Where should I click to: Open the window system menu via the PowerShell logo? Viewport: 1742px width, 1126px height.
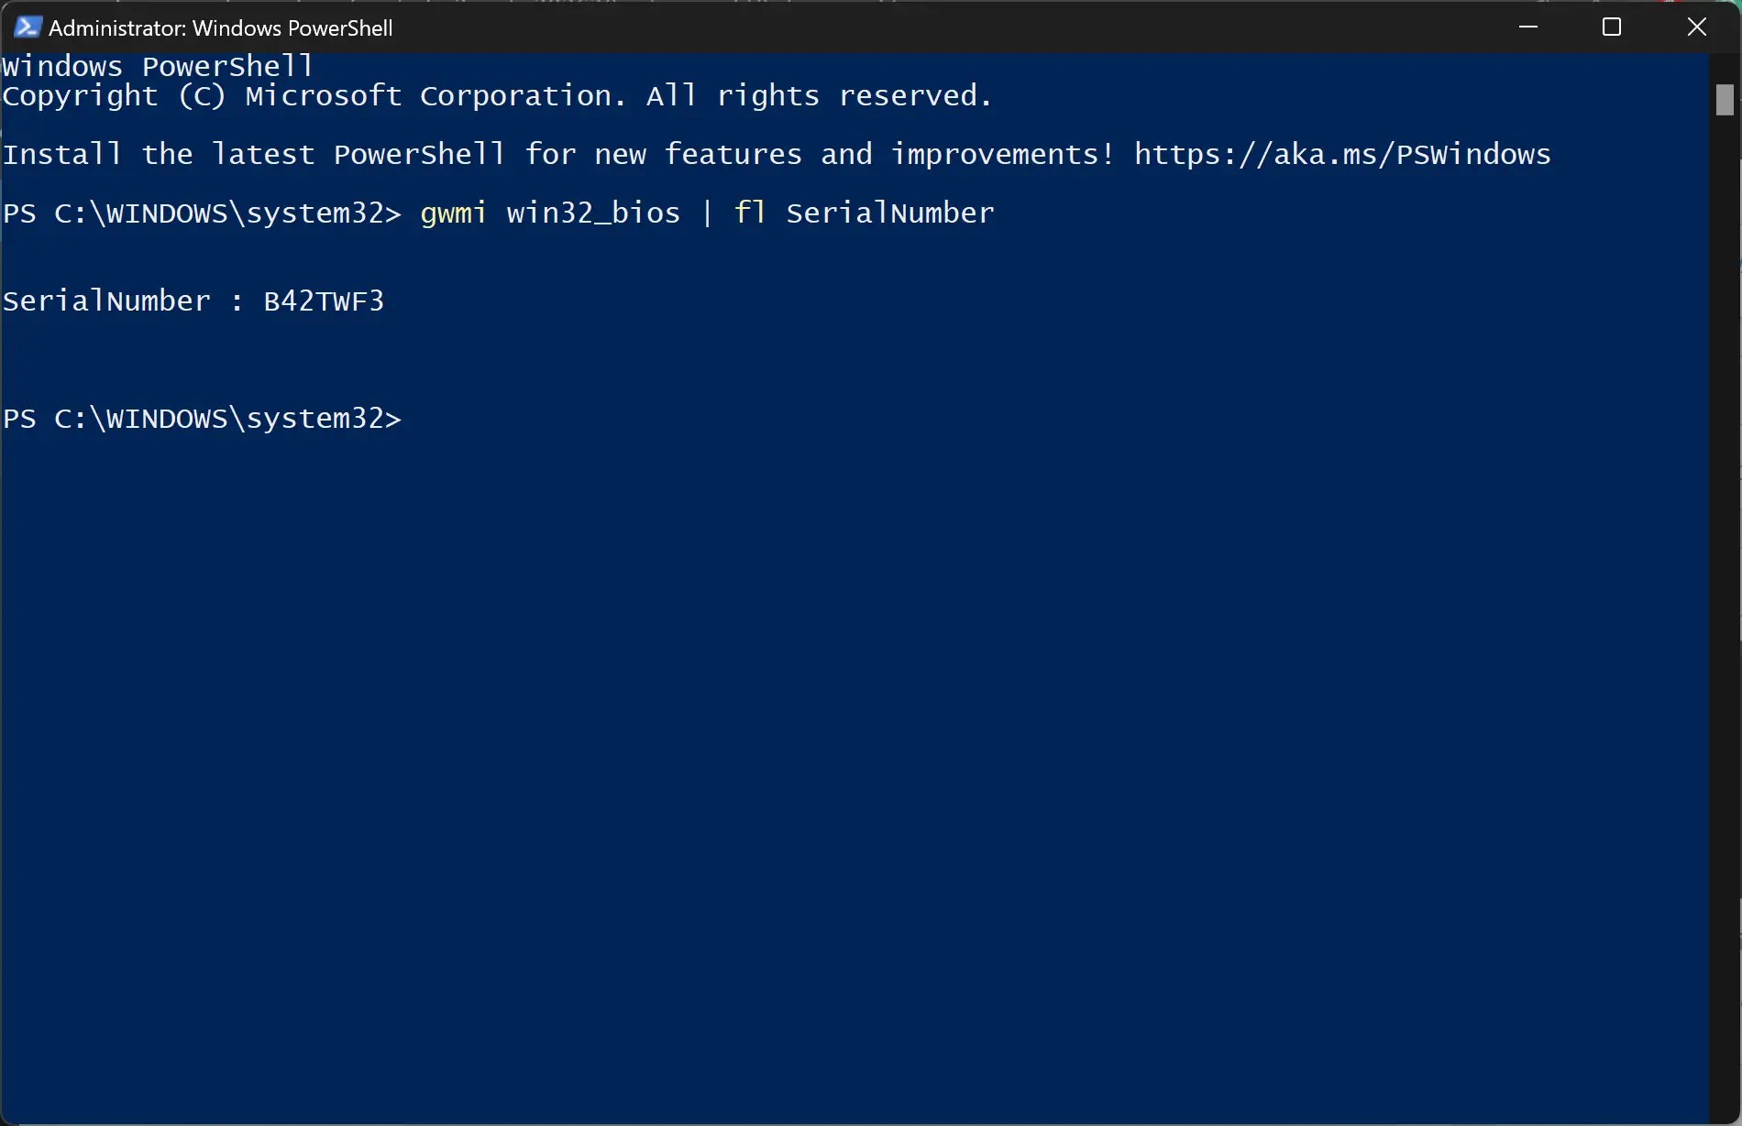tap(27, 27)
